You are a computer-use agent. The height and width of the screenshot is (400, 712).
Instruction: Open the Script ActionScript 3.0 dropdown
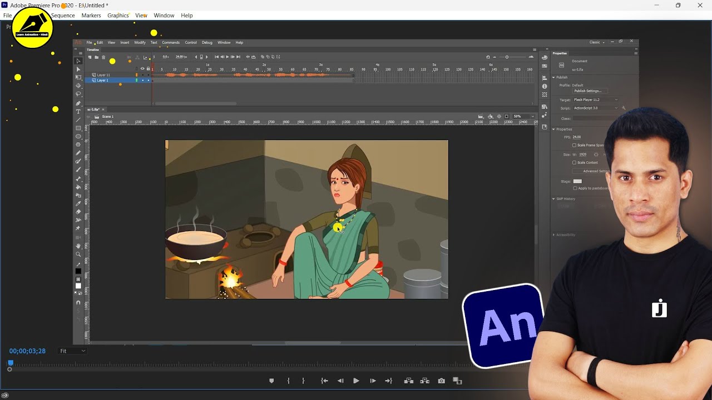click(x=596, y=108)
